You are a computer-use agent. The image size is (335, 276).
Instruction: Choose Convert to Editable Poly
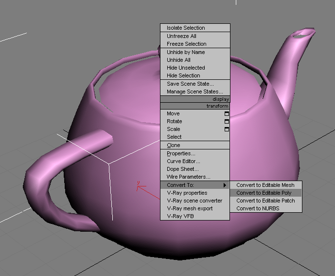[x=266, y=193]
